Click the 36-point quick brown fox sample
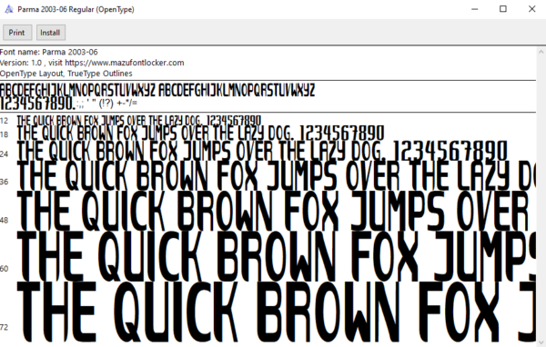 (276, 176)
